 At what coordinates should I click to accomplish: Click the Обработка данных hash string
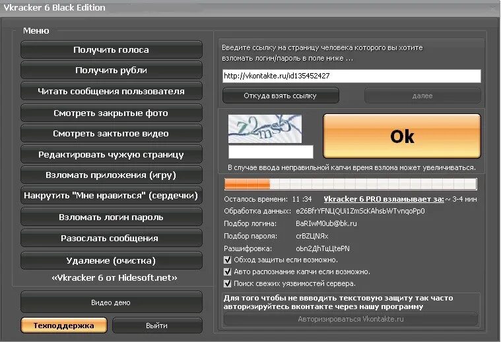tap(360, 211)
